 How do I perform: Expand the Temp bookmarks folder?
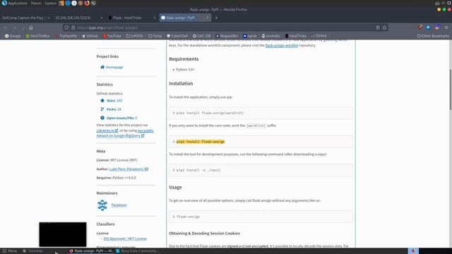click(155, 36)
